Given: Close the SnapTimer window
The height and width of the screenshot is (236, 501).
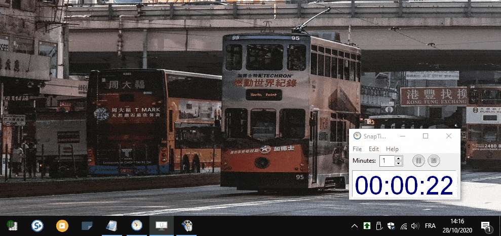Looking at the screenshot, I should tap(449, 136).
